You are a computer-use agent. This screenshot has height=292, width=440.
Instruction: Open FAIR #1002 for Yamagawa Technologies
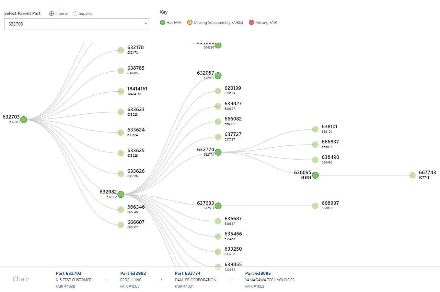[255, 286]
